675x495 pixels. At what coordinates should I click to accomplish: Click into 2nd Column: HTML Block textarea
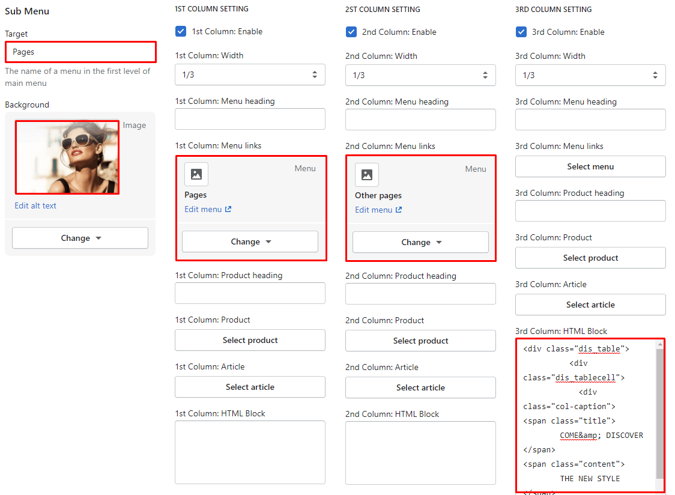coord(420,453)
